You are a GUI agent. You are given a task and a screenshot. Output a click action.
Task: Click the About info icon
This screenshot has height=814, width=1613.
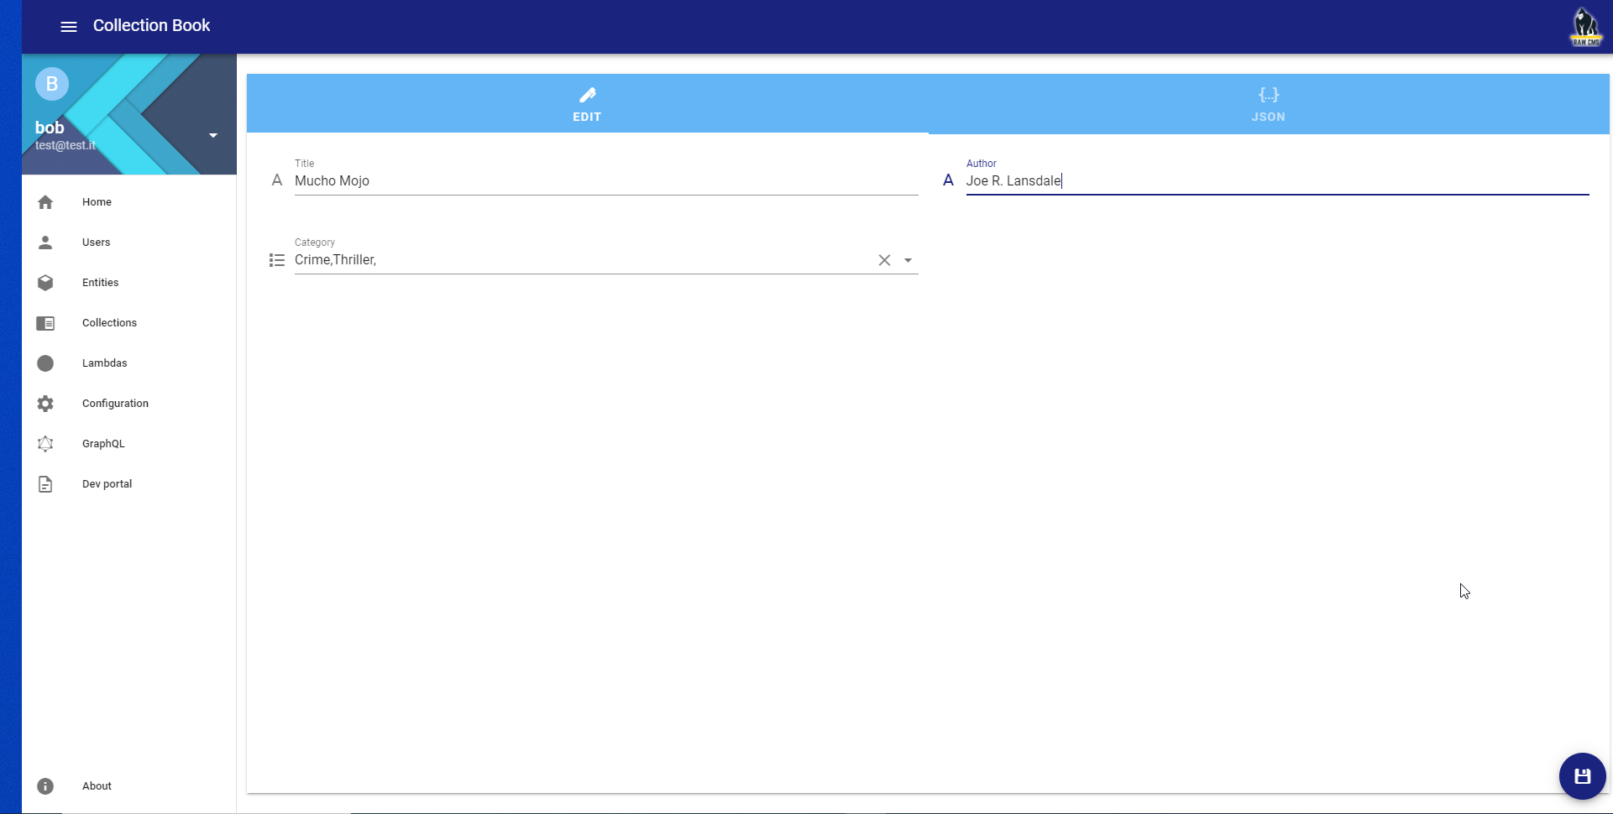(45, 786)
